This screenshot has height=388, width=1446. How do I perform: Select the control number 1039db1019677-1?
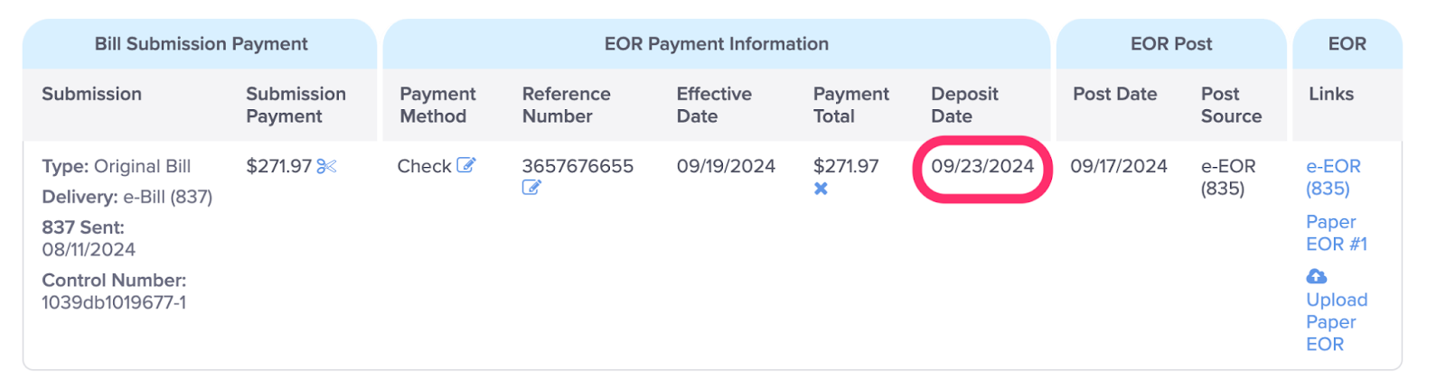pos(114,302)
